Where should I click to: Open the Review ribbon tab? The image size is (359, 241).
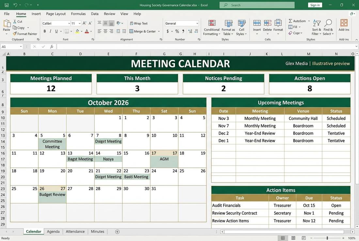(109, 14)
